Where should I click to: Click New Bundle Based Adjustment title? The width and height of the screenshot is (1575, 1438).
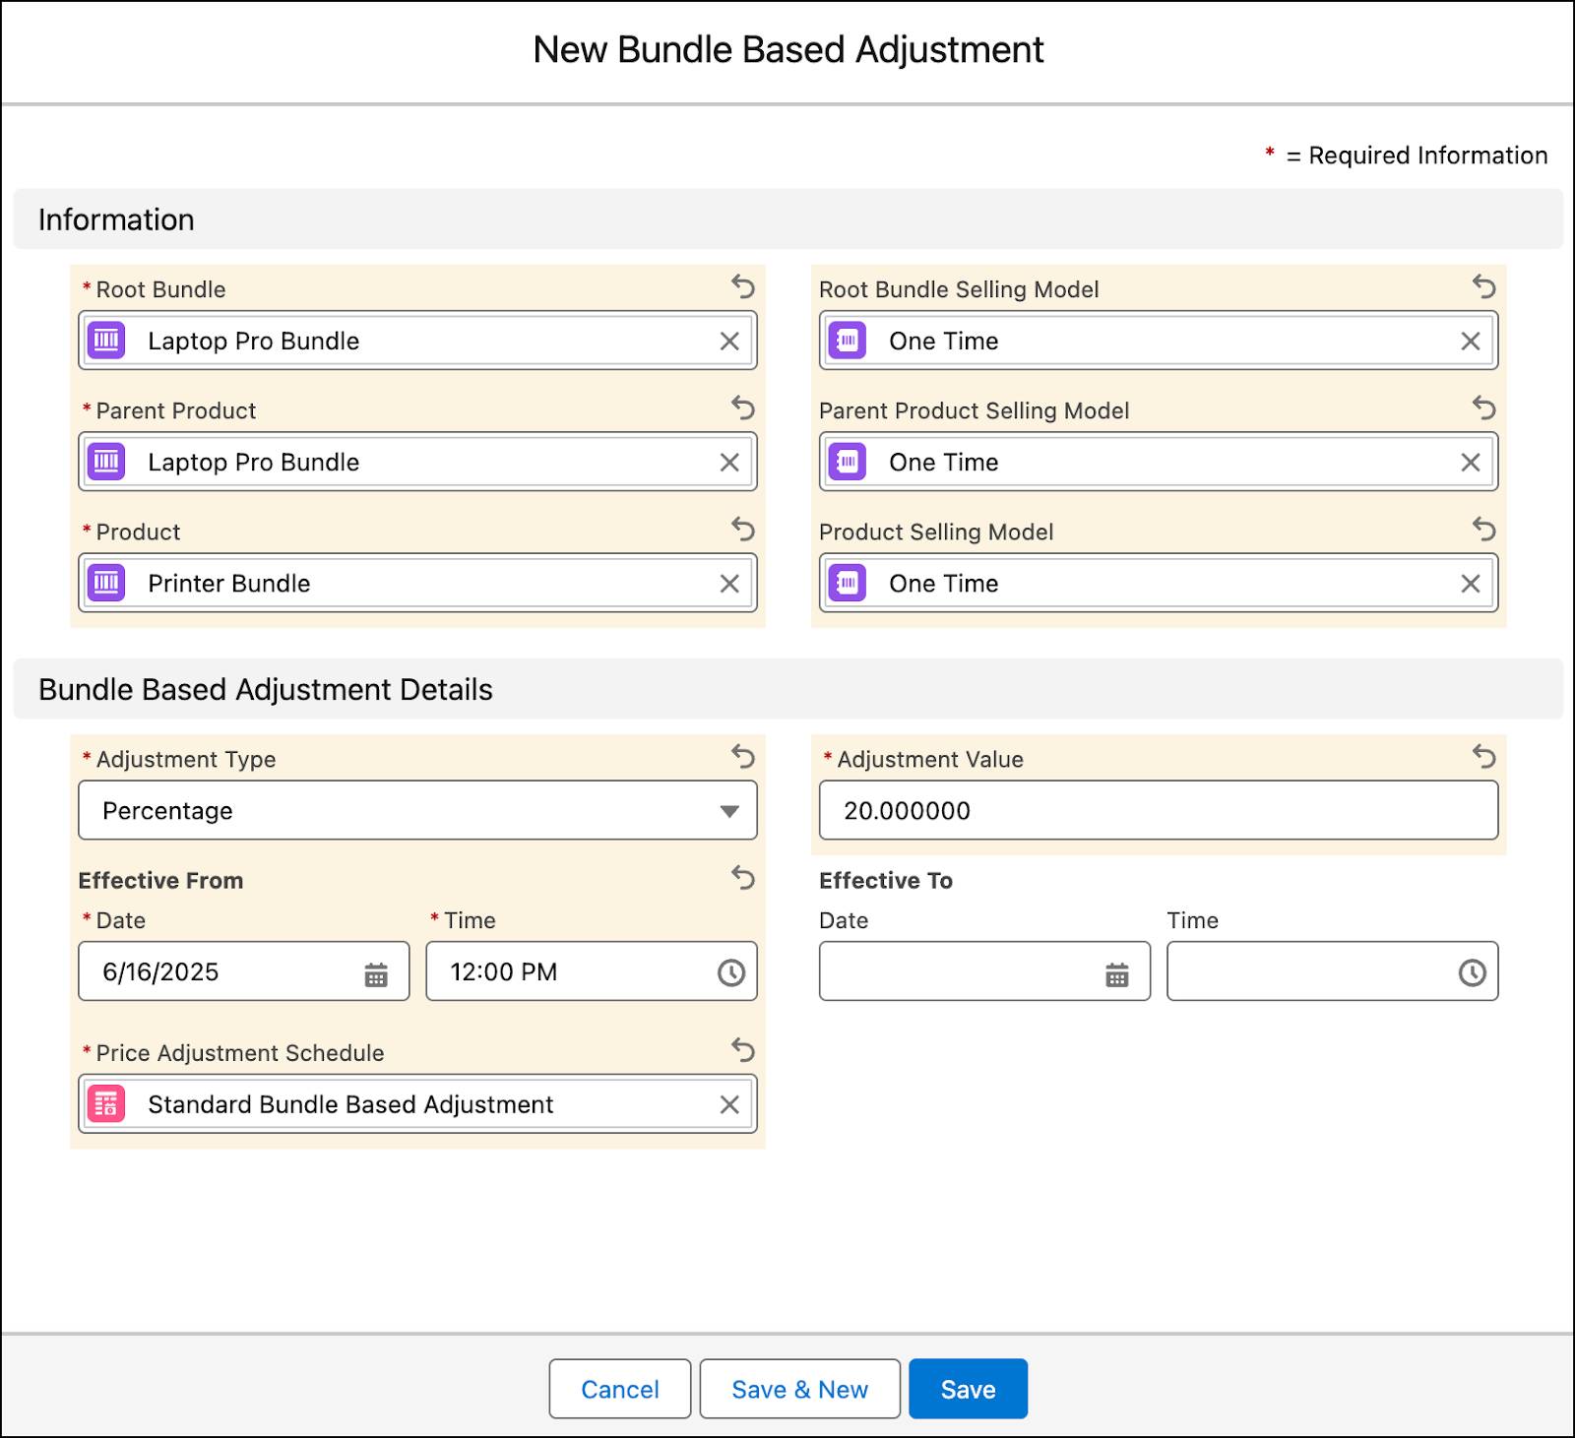(x=787, y=49)
